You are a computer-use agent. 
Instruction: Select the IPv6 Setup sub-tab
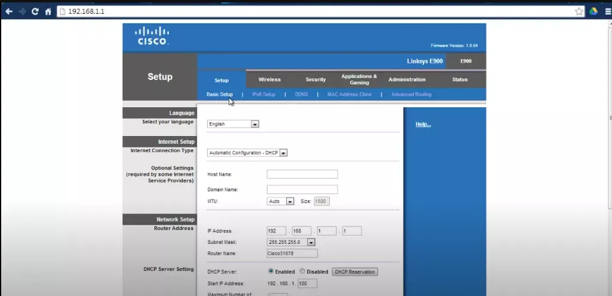point(264,95)
